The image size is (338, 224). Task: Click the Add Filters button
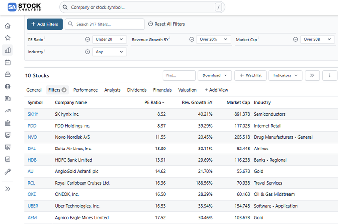tap(45, 24)
